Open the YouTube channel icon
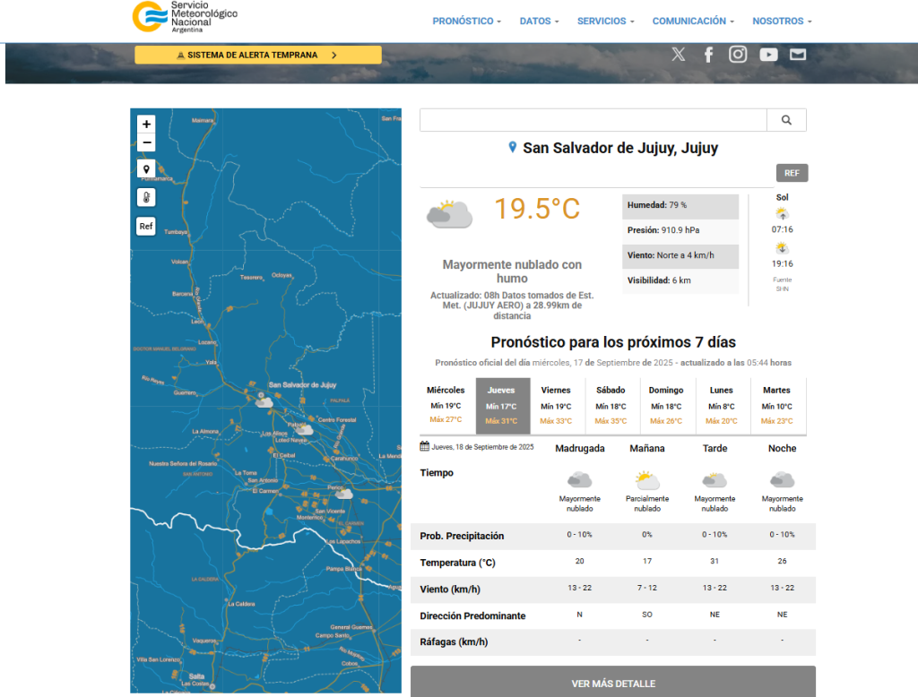918x697 pixels. [x=768, y=55]
